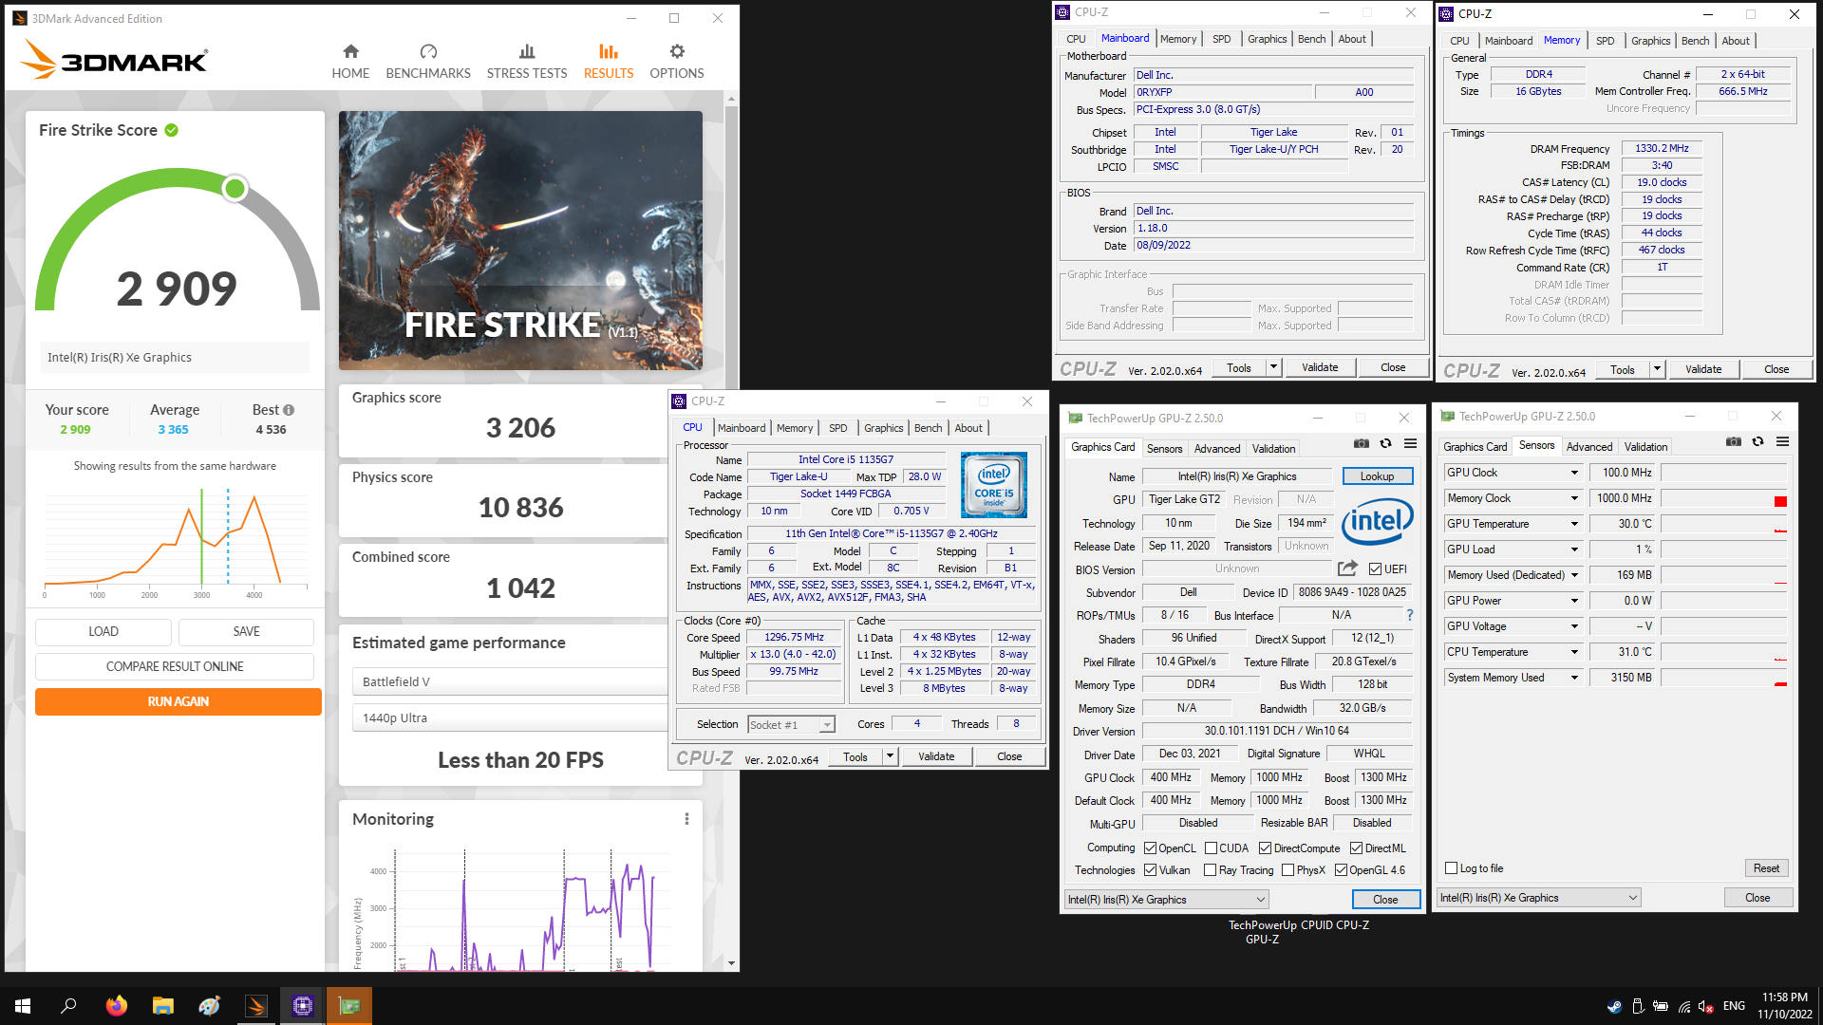Click Validate in CPU-Z Mainboard window
This screenshot has width=1823, height=1025.
tap(1319, 367)
